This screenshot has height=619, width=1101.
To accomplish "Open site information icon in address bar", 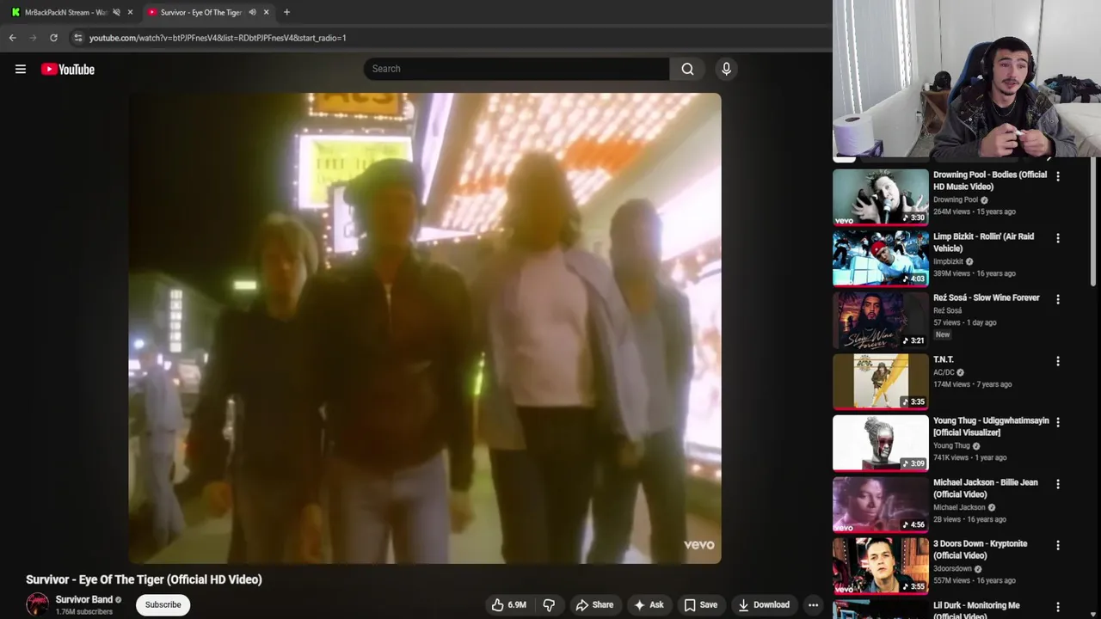I will pos(77,38).
